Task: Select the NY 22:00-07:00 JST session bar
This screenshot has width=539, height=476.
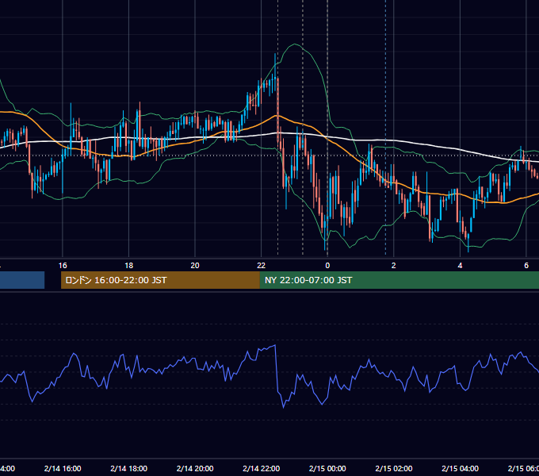Action: 399,280
